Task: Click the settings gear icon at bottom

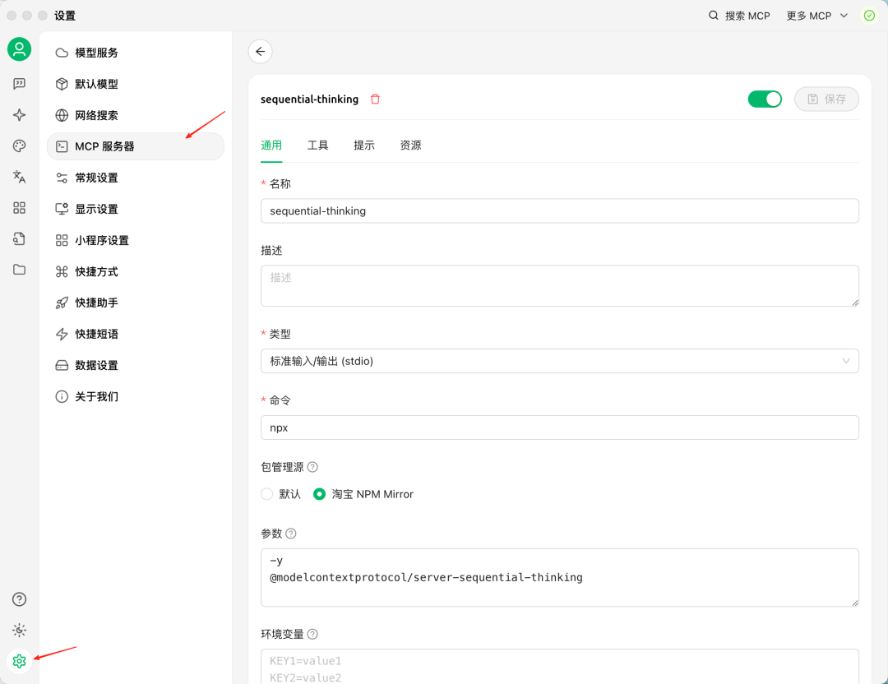Action: point(19,661)
